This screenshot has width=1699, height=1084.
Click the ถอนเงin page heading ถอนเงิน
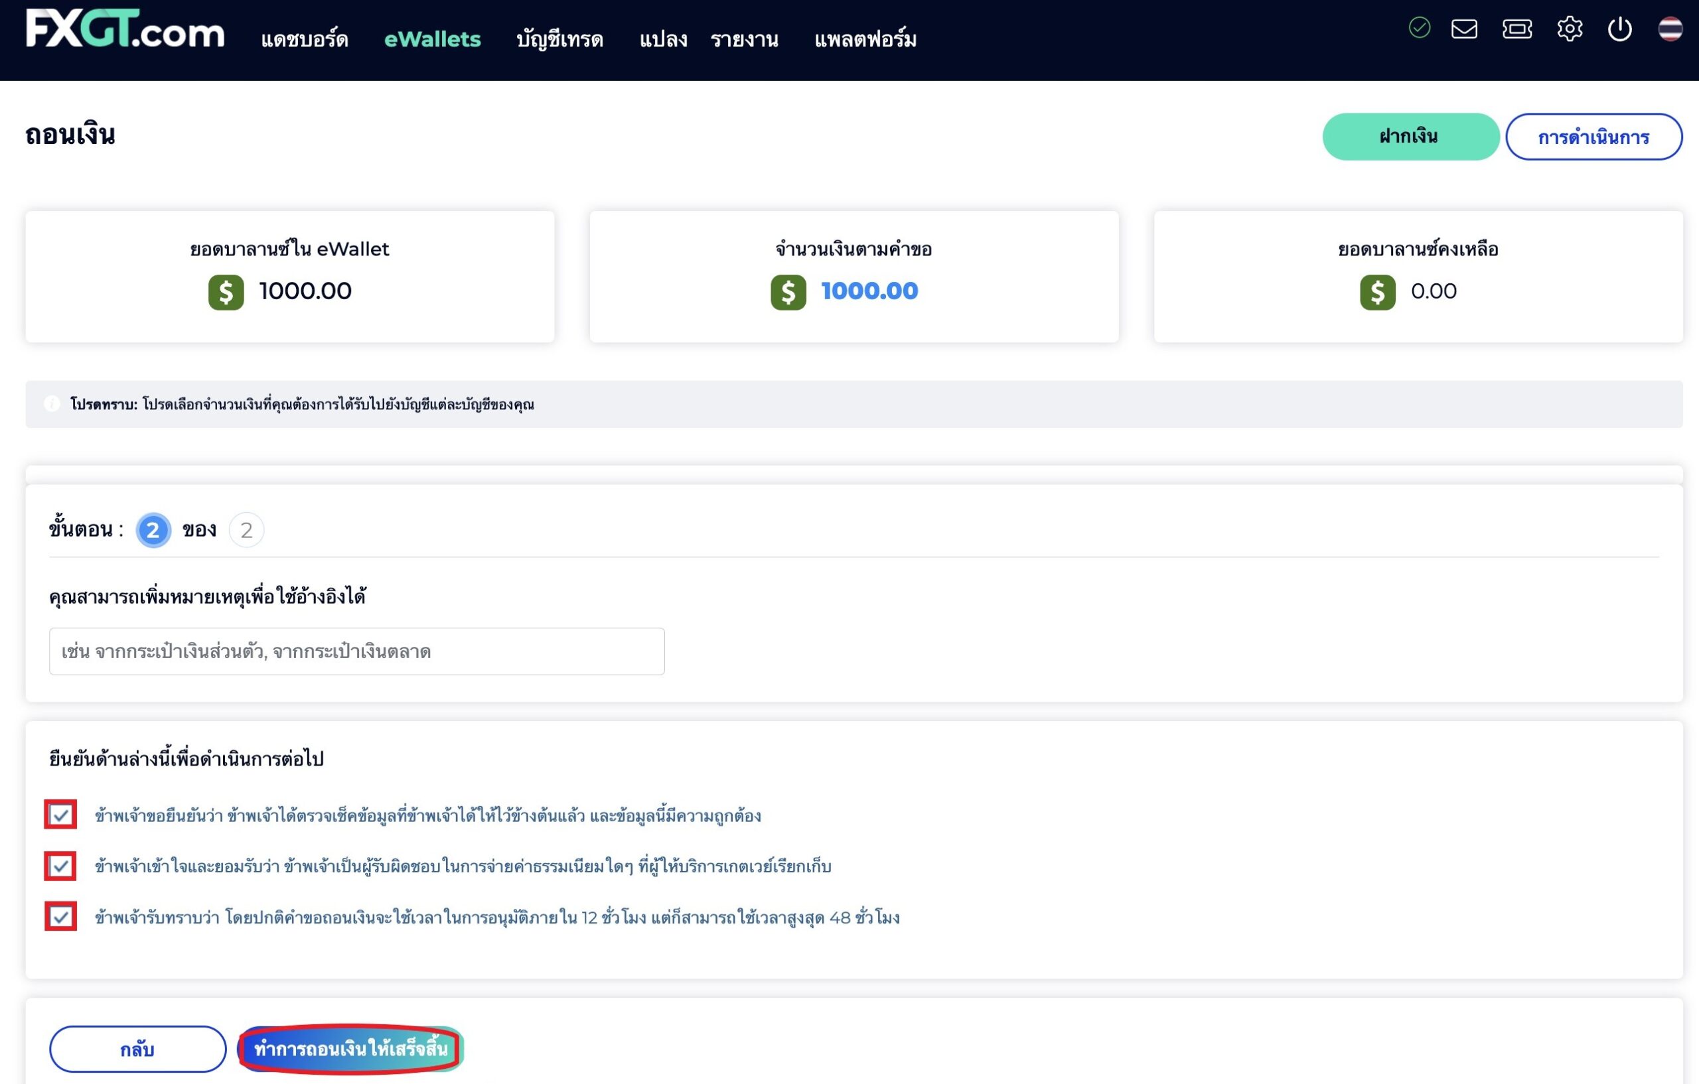[x=70, y=133]
